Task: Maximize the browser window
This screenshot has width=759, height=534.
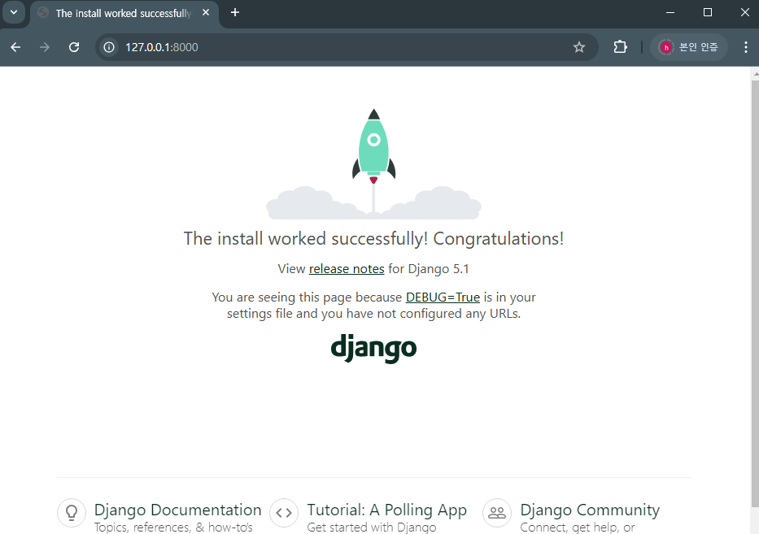Action: (x=707, y=12)
